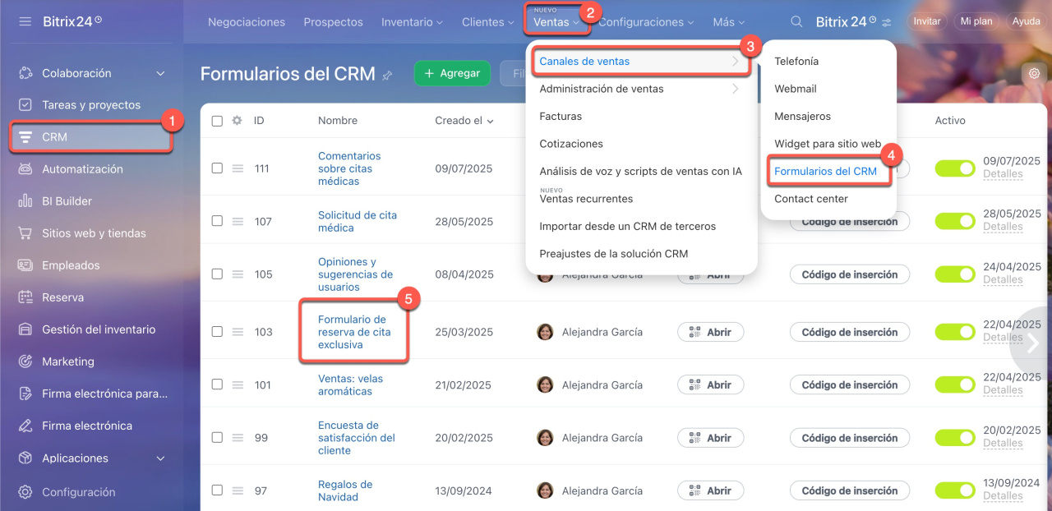Open the Mi plan button
The height and width of the screenshot is (511, 1052).
[976, 21]
